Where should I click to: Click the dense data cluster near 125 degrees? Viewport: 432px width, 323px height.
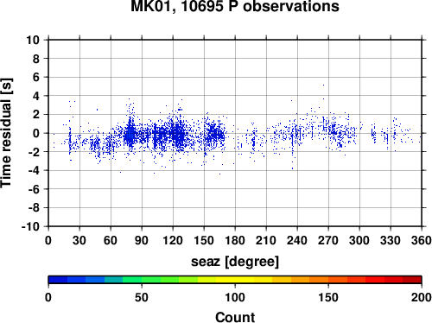tap(178, 135)
